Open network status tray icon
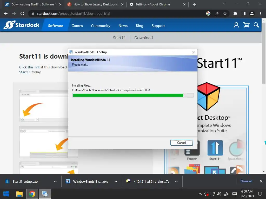The image size is (266, 199). point(212,194)
